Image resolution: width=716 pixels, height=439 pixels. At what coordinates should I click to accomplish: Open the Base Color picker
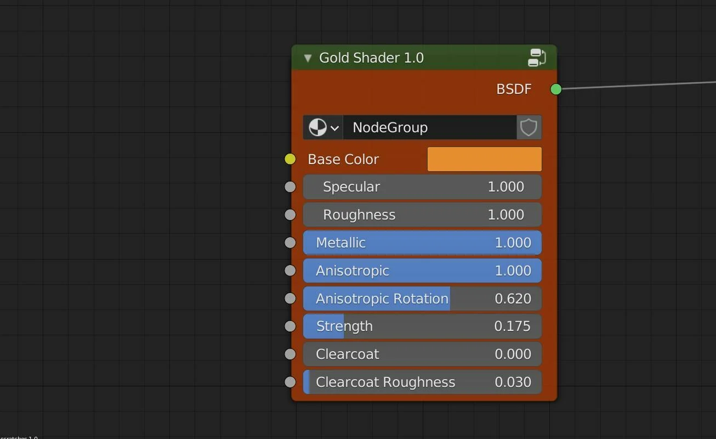(x=484, y=159)
